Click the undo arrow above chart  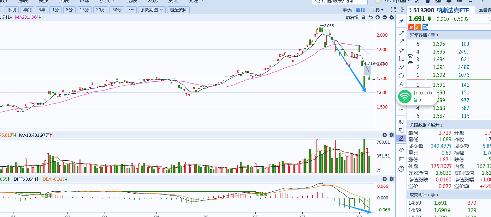(371, 17)
